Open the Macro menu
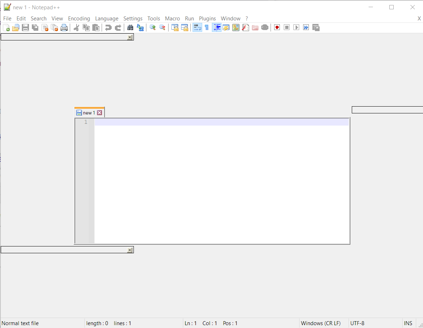The image size is (423, 328). (172, 18)
